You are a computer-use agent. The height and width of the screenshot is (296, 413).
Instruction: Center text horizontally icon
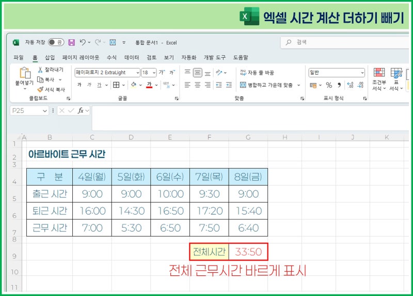pyautogui.click(x=198, y=85)
